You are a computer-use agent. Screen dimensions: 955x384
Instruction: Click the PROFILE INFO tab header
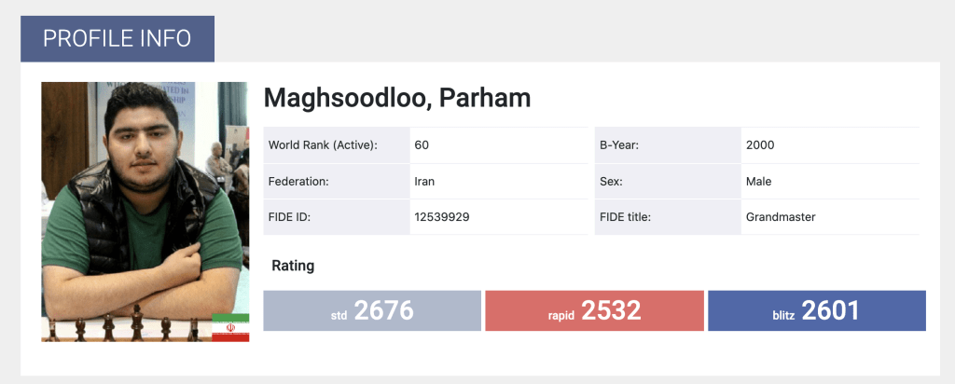118,38
